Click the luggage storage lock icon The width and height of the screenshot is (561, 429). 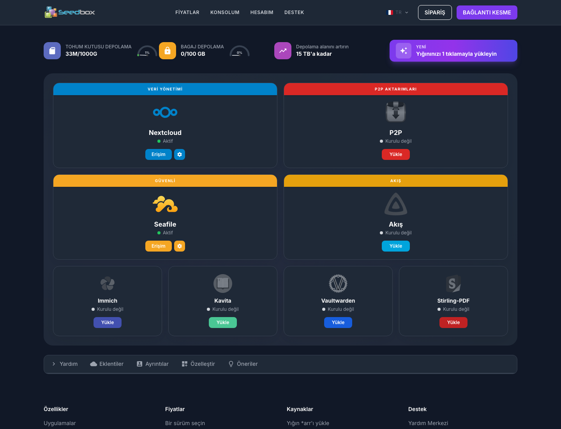pos(168,51)
